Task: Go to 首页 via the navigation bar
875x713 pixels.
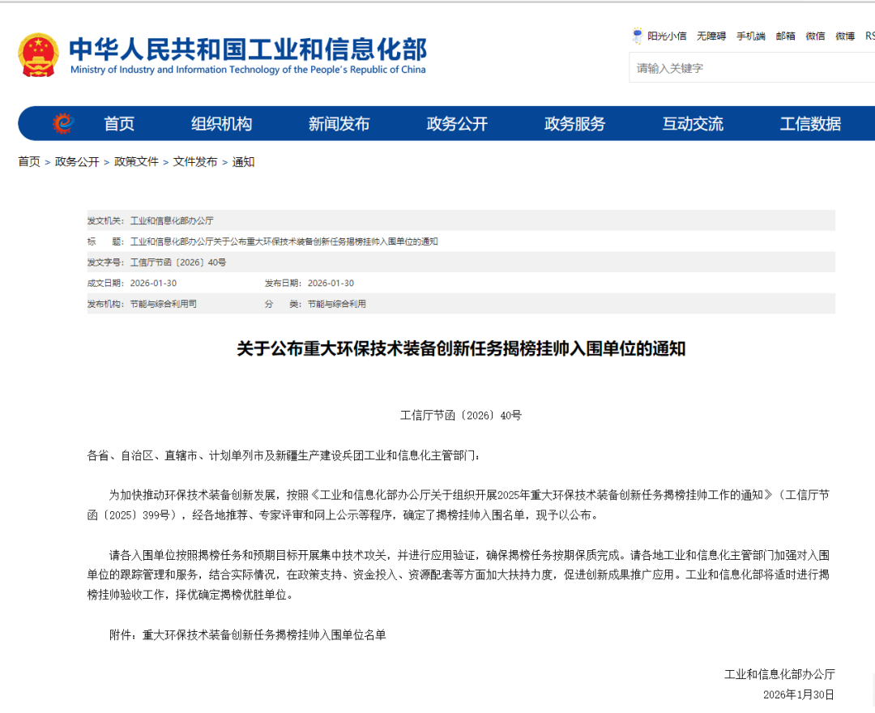Action: click(118, 123)
